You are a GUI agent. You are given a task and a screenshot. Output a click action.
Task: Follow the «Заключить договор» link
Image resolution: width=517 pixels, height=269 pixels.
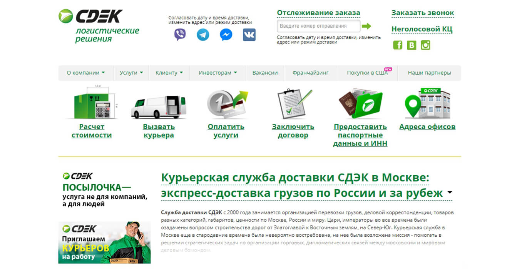(293, 131)
